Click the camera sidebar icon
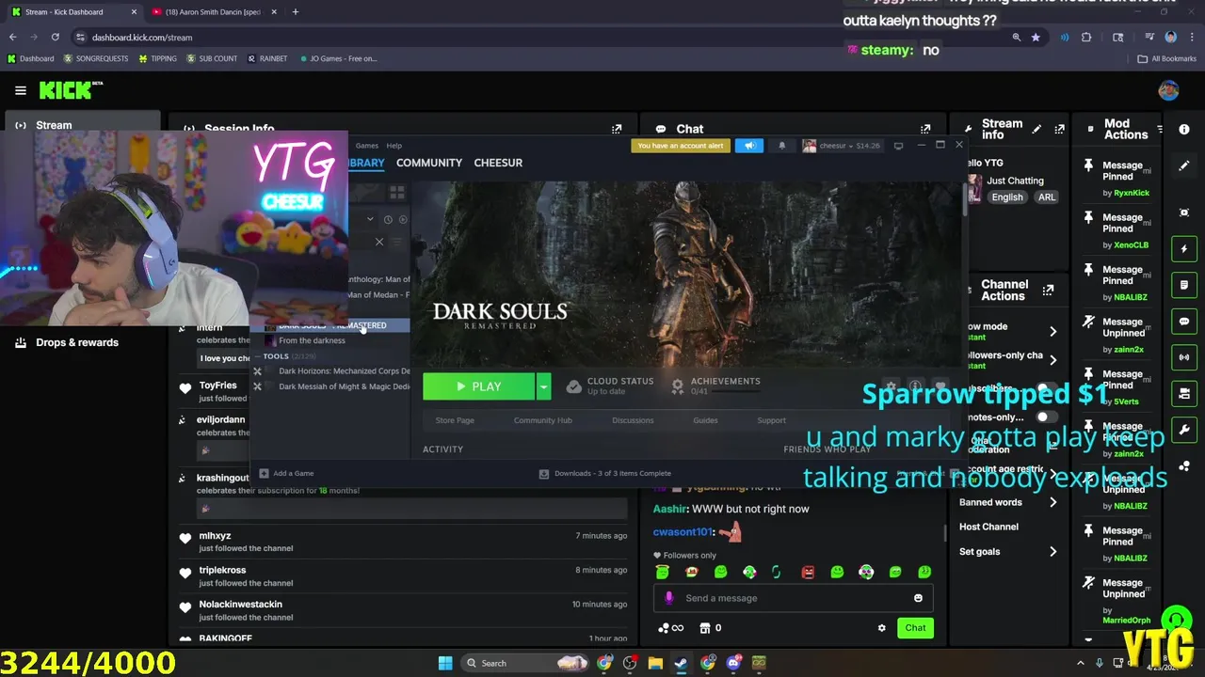This screenshot has height=677, width=1205. (1184, 213)
